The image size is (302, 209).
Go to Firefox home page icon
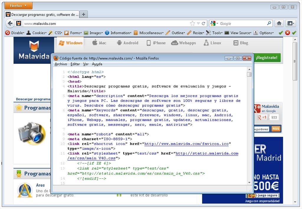click(x=279, y=24)
